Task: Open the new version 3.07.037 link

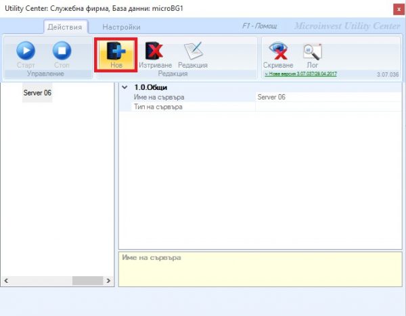Action: pyautogui.click(x=300, y=74)
